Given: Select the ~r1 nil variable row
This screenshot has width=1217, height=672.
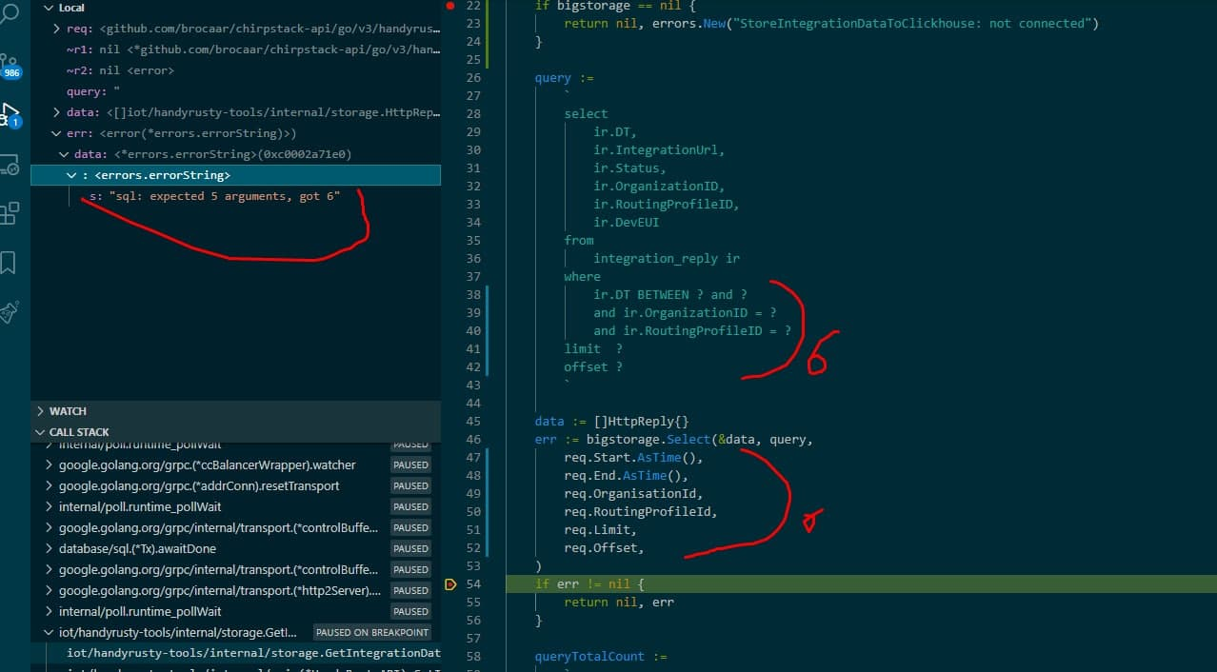Looking at the screenshot, I should [235, 49].
